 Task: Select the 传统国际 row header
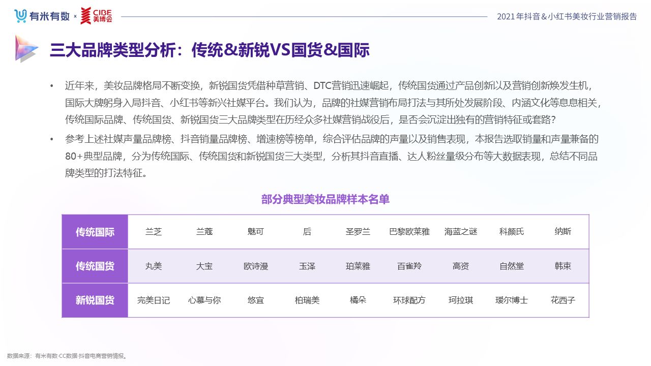click(95, 232)
